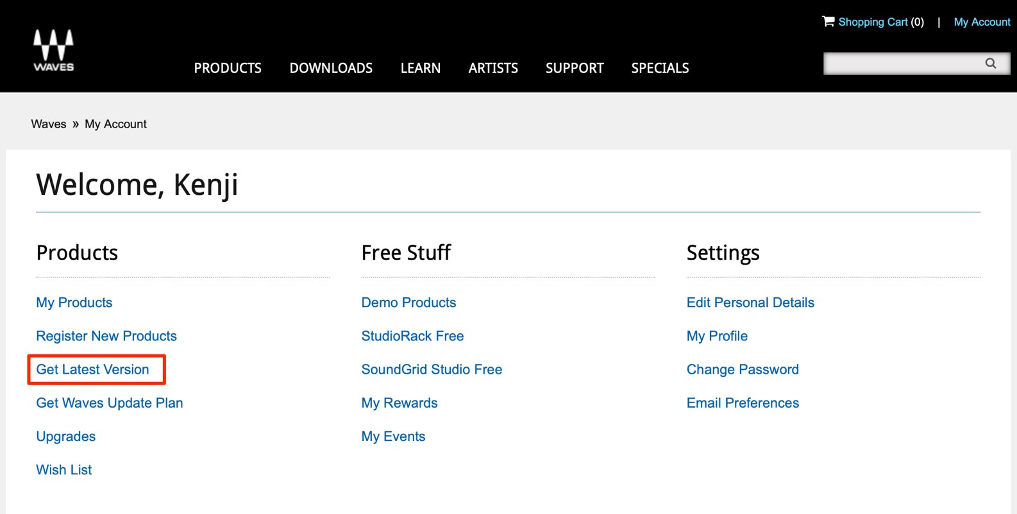Click the Waves logo

click(54, 50)
